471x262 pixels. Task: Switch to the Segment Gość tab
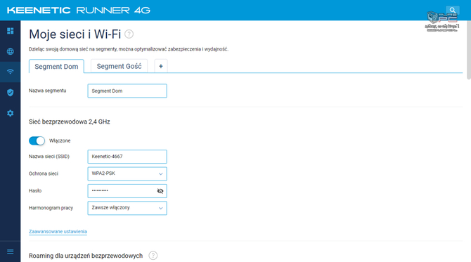pos(119,66)
